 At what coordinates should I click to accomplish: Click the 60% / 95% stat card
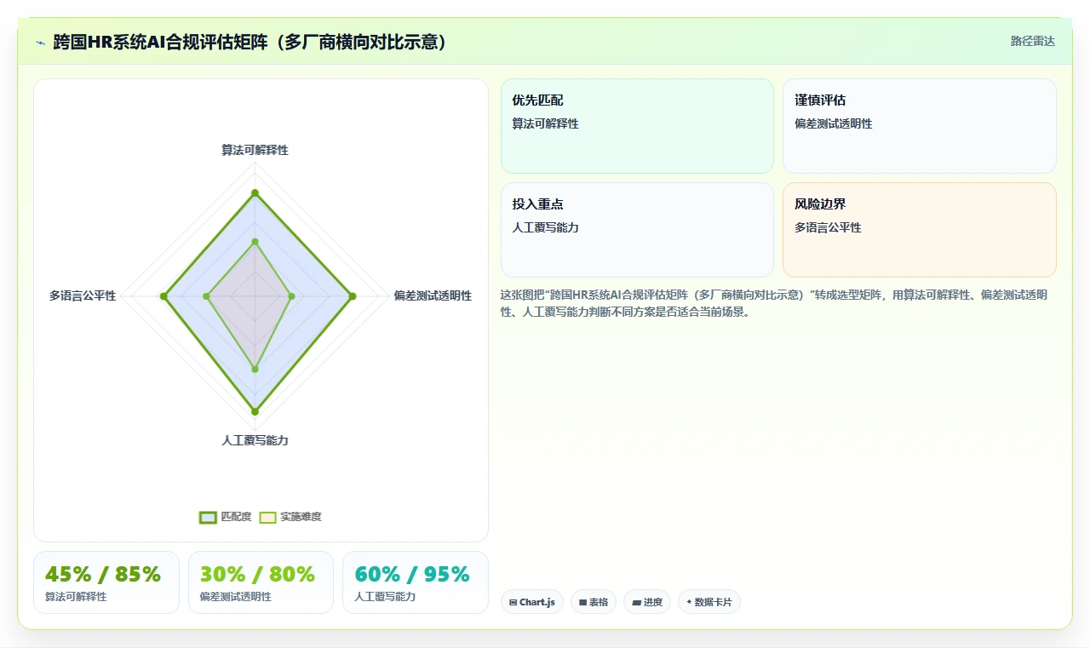coord(416,582)
